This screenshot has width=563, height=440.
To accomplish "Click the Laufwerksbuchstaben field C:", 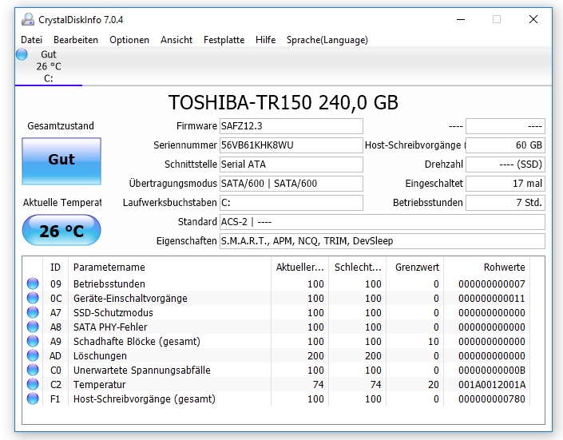I will tap(291, 203).
